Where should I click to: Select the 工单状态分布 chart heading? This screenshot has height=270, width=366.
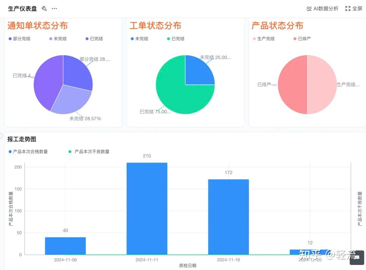click(155, 25)
